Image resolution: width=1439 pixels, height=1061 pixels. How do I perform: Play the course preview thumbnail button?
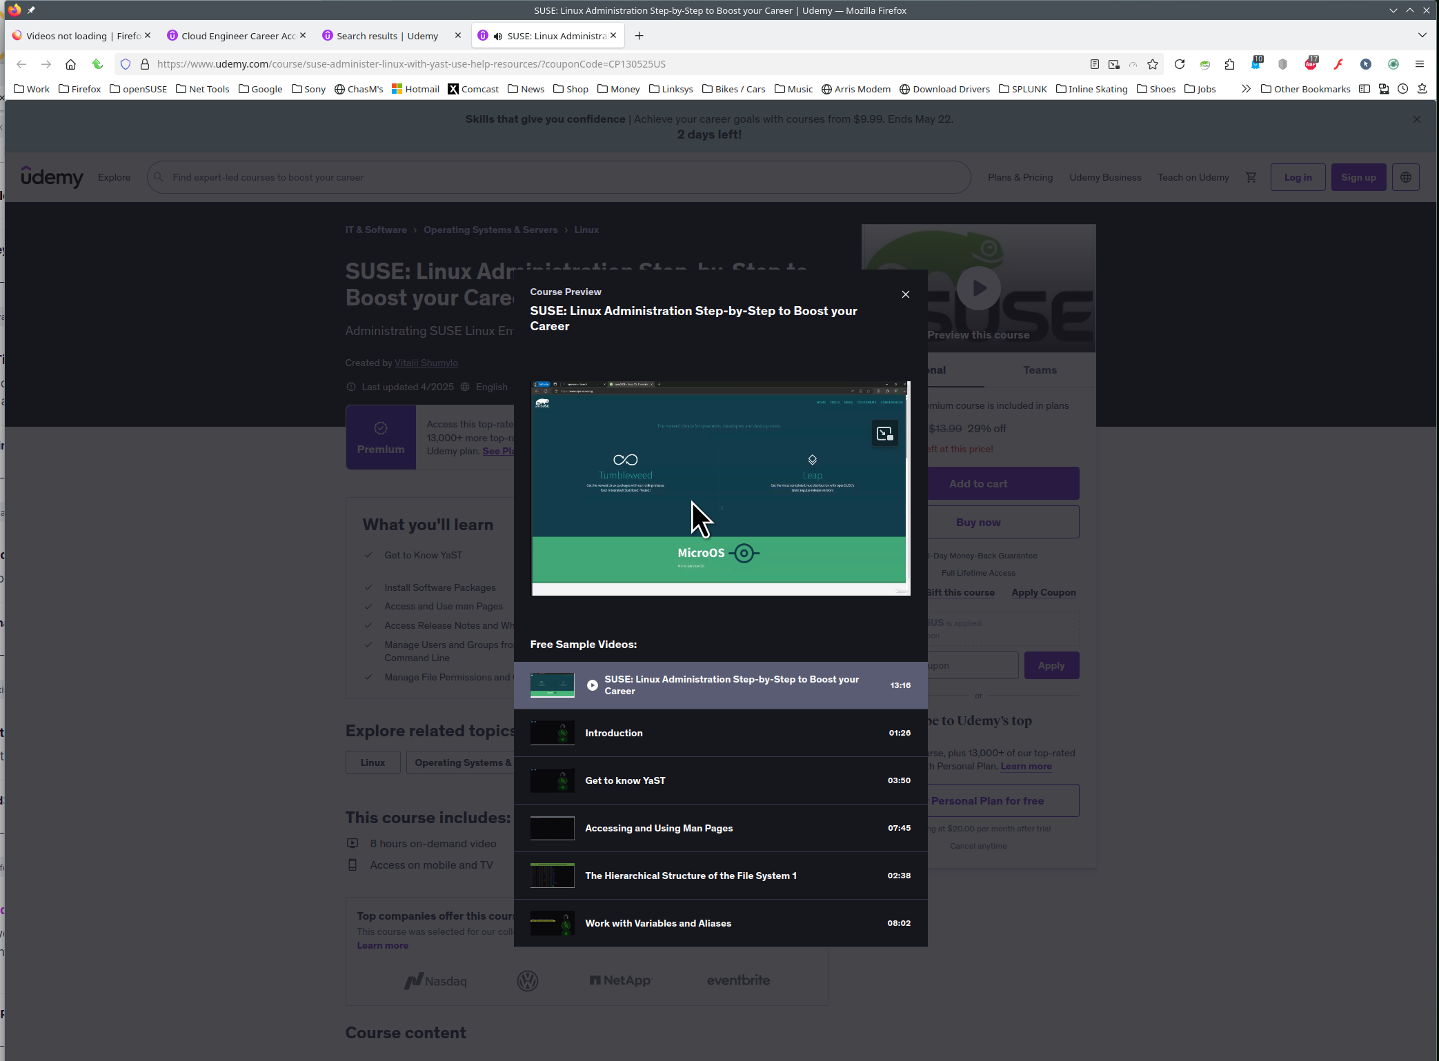pos(979,288)
